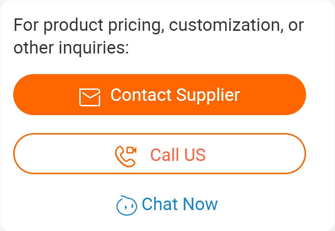This screenshot has width=335, height=231.
Task: Tap the orange telephone camera glyph
Action: point(126,156)
